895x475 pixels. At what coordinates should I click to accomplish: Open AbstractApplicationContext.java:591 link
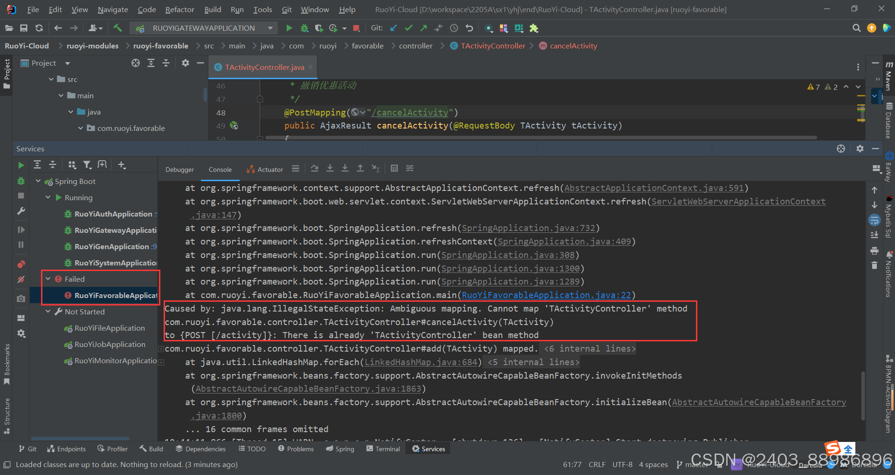click(654, 188)
